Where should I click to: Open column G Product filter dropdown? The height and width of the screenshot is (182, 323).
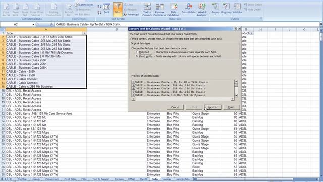click(251, 33)
